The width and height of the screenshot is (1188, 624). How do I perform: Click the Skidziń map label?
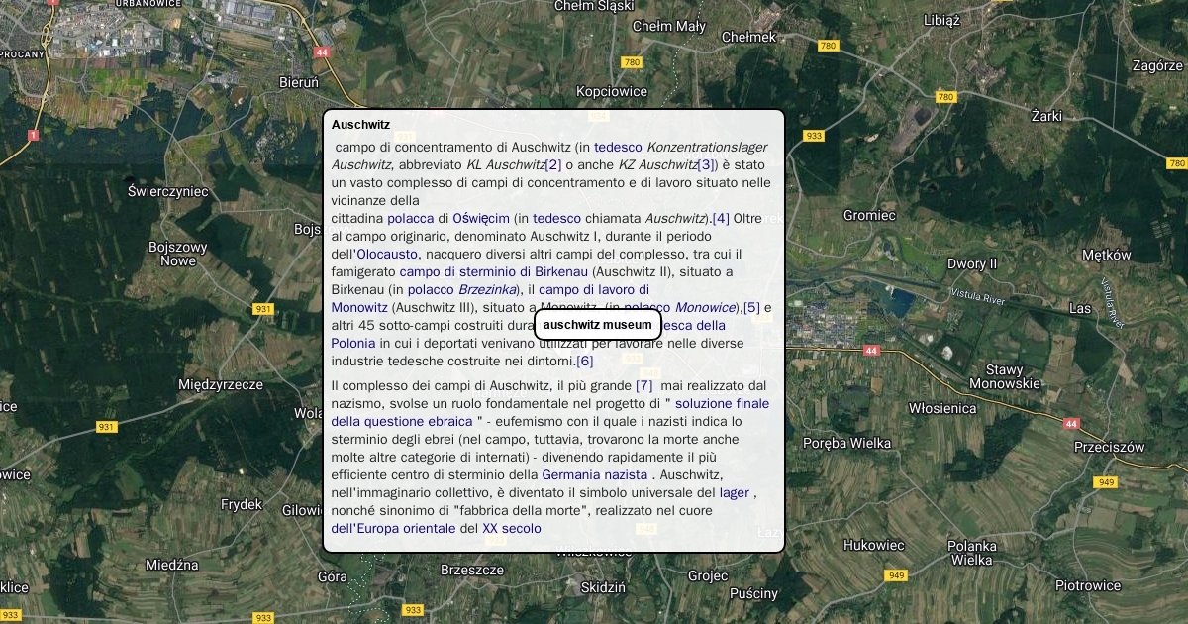tap(603, 587)
